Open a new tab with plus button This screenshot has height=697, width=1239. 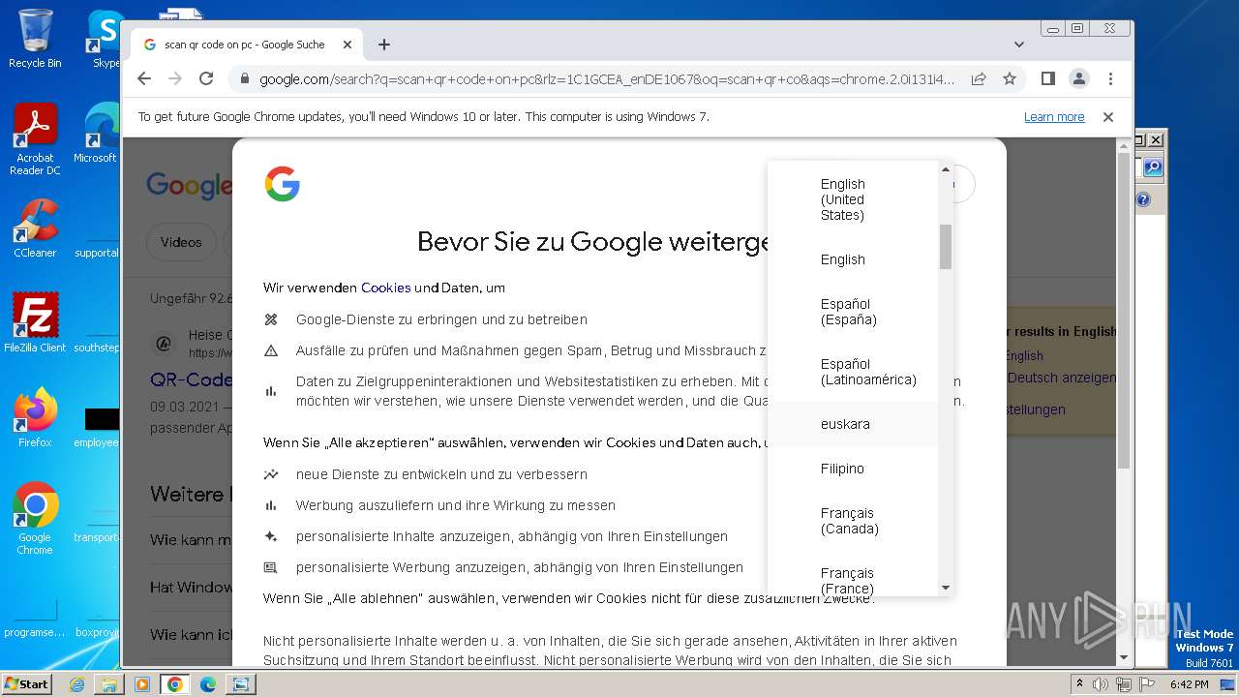(x=384, y=45)
